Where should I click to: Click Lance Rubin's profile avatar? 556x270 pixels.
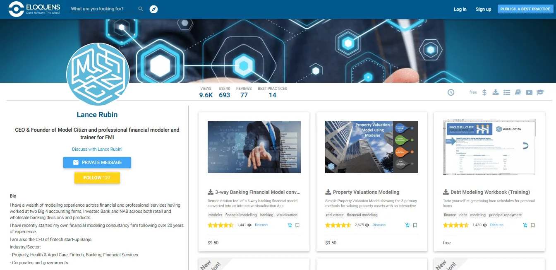coord(98,74)
